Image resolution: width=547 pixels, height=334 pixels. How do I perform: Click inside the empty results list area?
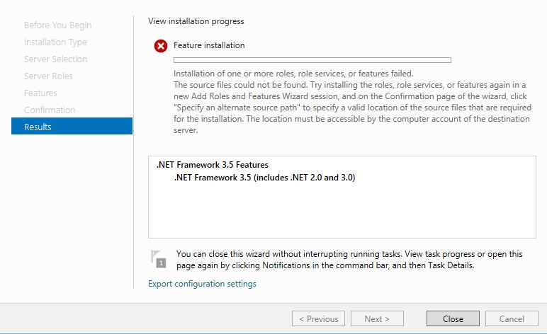pos(342,210)
